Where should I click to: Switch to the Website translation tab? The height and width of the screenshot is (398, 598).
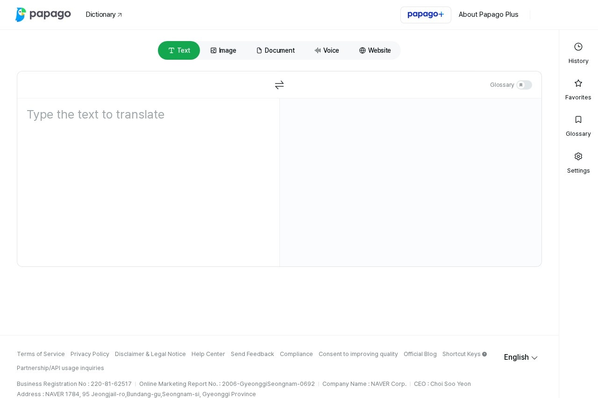point(375,50)
